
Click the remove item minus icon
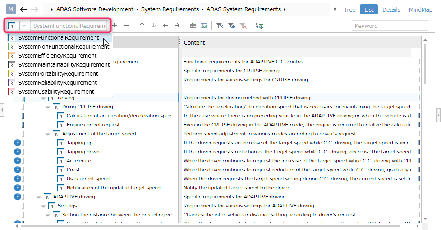(x=126, y=26)
